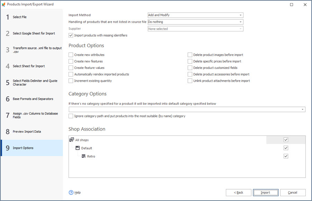Click the wizard app logo in title bar
The width and height of the screenshot is (312, 201).
click(x=3, y=4)
